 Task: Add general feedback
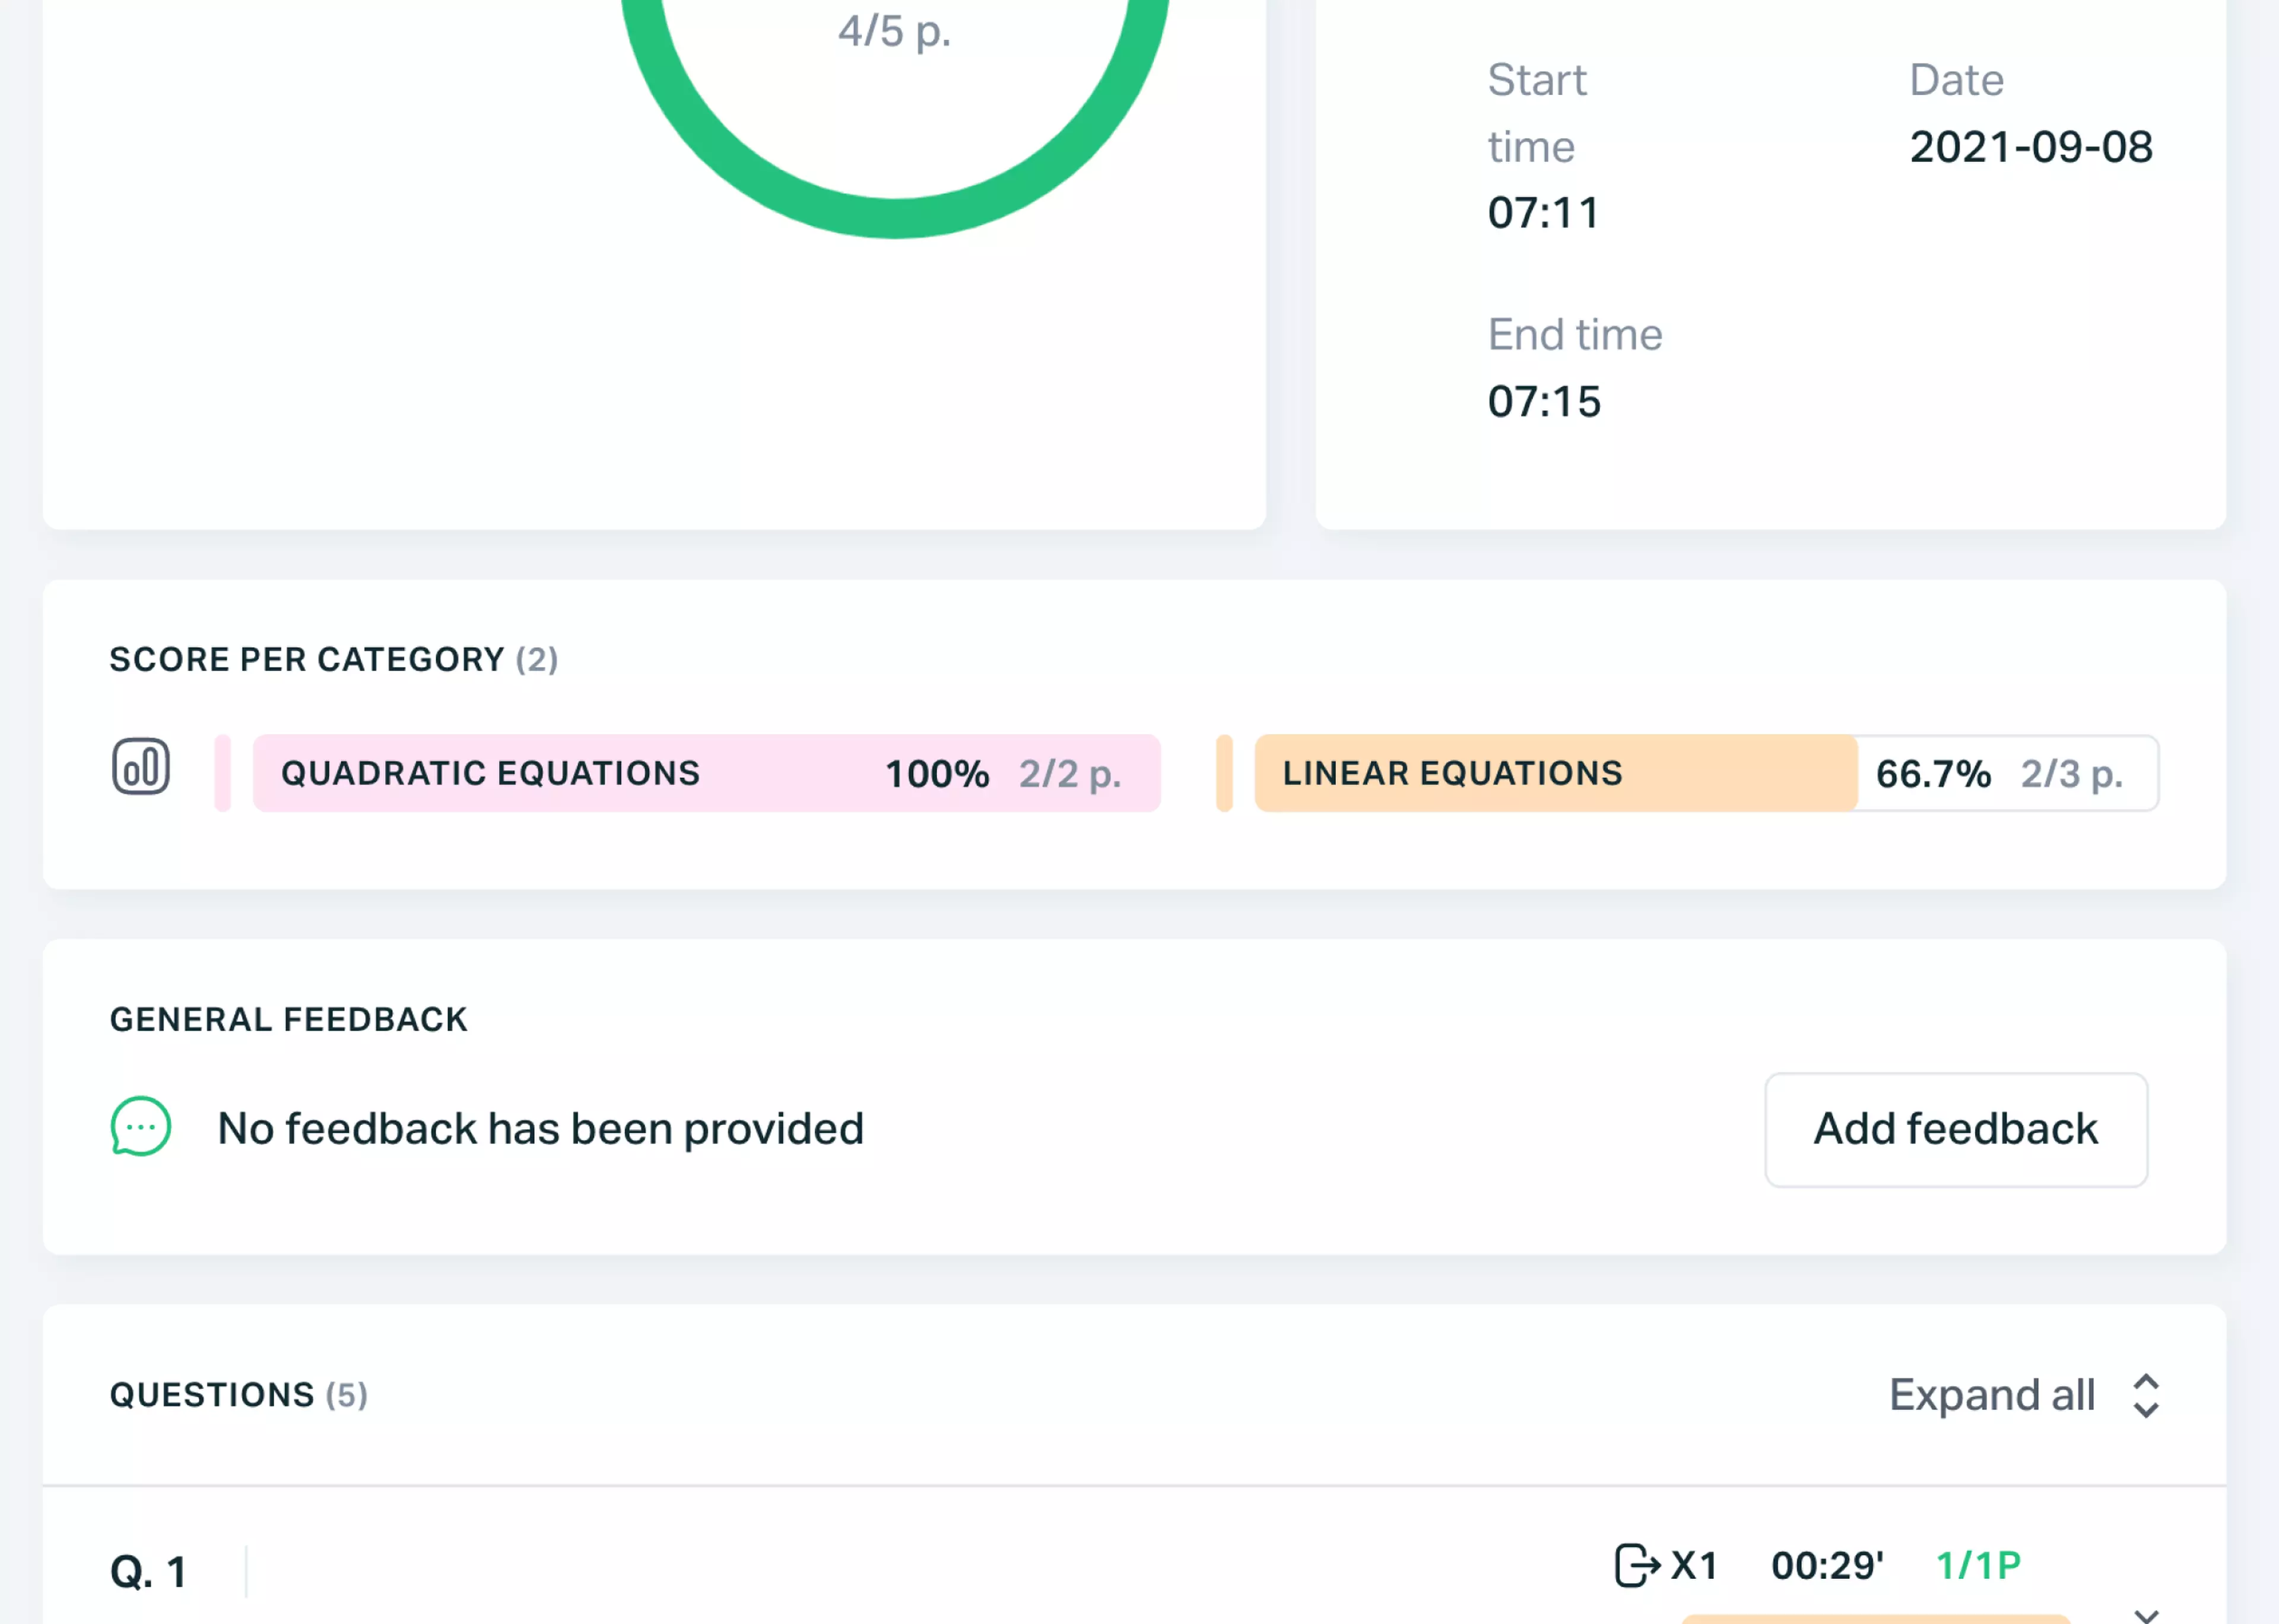1956,1130
